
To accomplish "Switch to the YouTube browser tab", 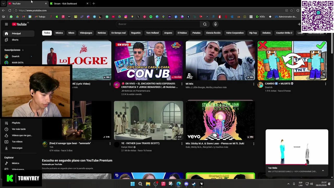I will click(27, 4).
